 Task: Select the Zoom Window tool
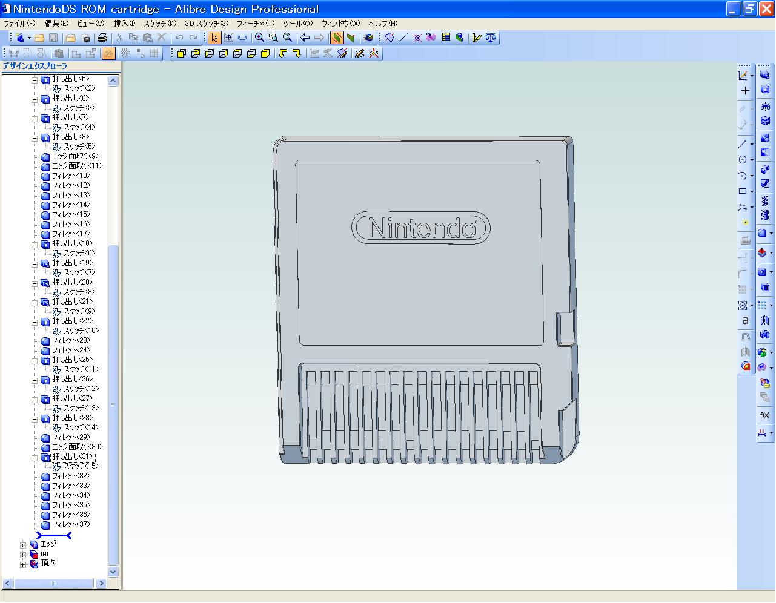pyautogui.click(x=272, y=38)
